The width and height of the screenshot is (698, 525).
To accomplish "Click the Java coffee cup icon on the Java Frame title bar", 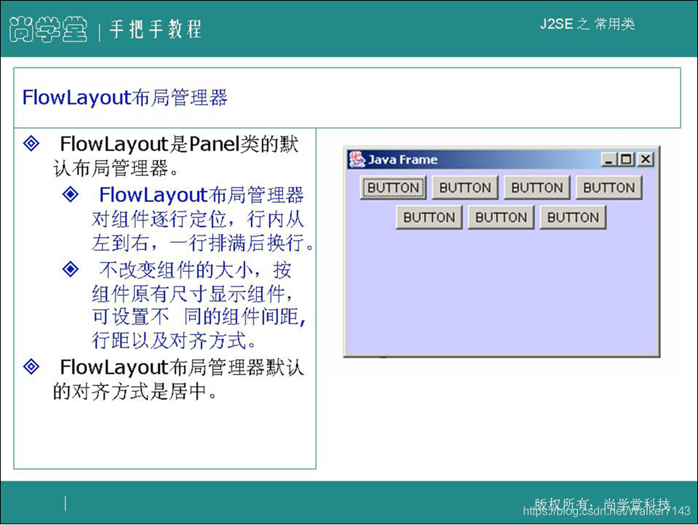I will 355,159.
